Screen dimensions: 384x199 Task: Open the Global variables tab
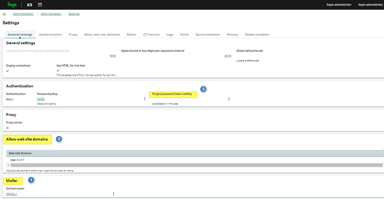point(257,35)
